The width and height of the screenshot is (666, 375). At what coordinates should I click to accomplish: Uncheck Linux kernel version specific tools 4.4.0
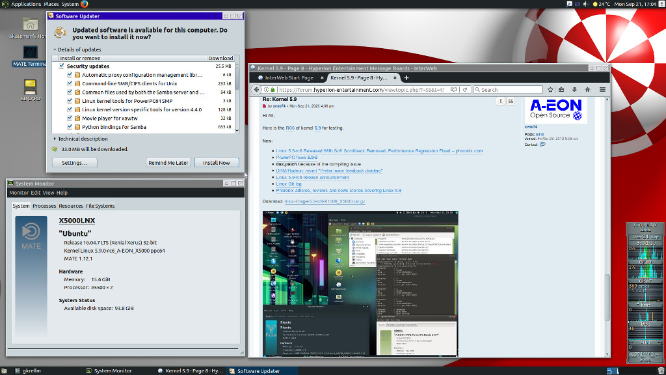click(x=70, y=109)
